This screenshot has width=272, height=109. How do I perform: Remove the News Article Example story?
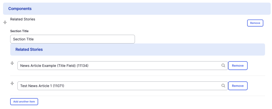click(x=238, y=66)
